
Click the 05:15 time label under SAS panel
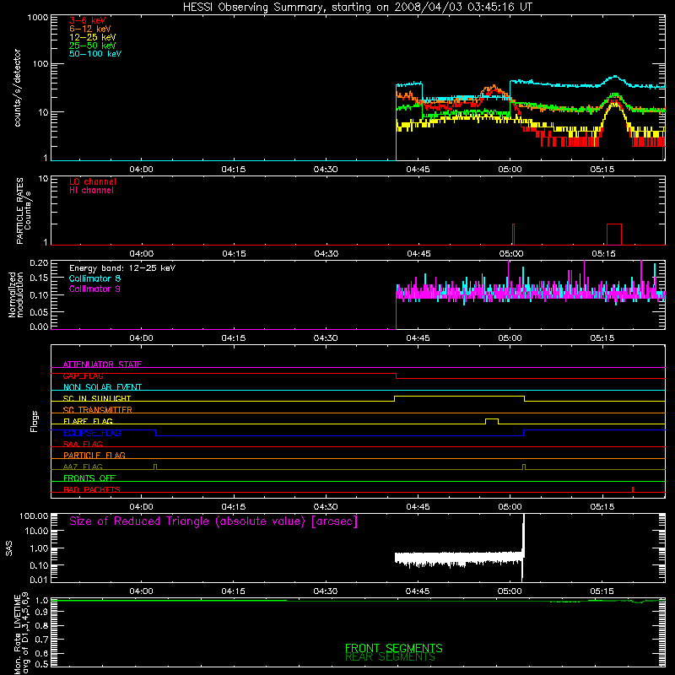pyautogui.click(x=602, y=591)
